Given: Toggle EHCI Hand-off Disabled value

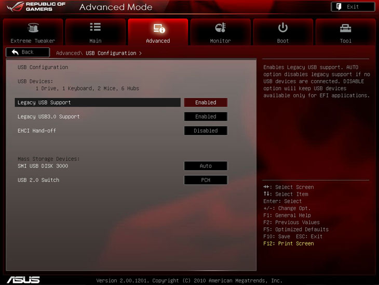Looking at the screenshot, I should tap(206, 131).
